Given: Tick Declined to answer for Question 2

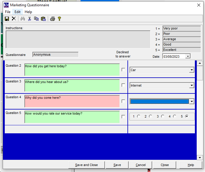Looking at the screenshot, I should [123, 70].
